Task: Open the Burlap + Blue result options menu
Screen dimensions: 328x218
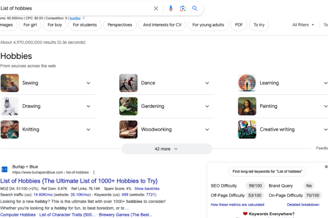Action: coord(93,172)
